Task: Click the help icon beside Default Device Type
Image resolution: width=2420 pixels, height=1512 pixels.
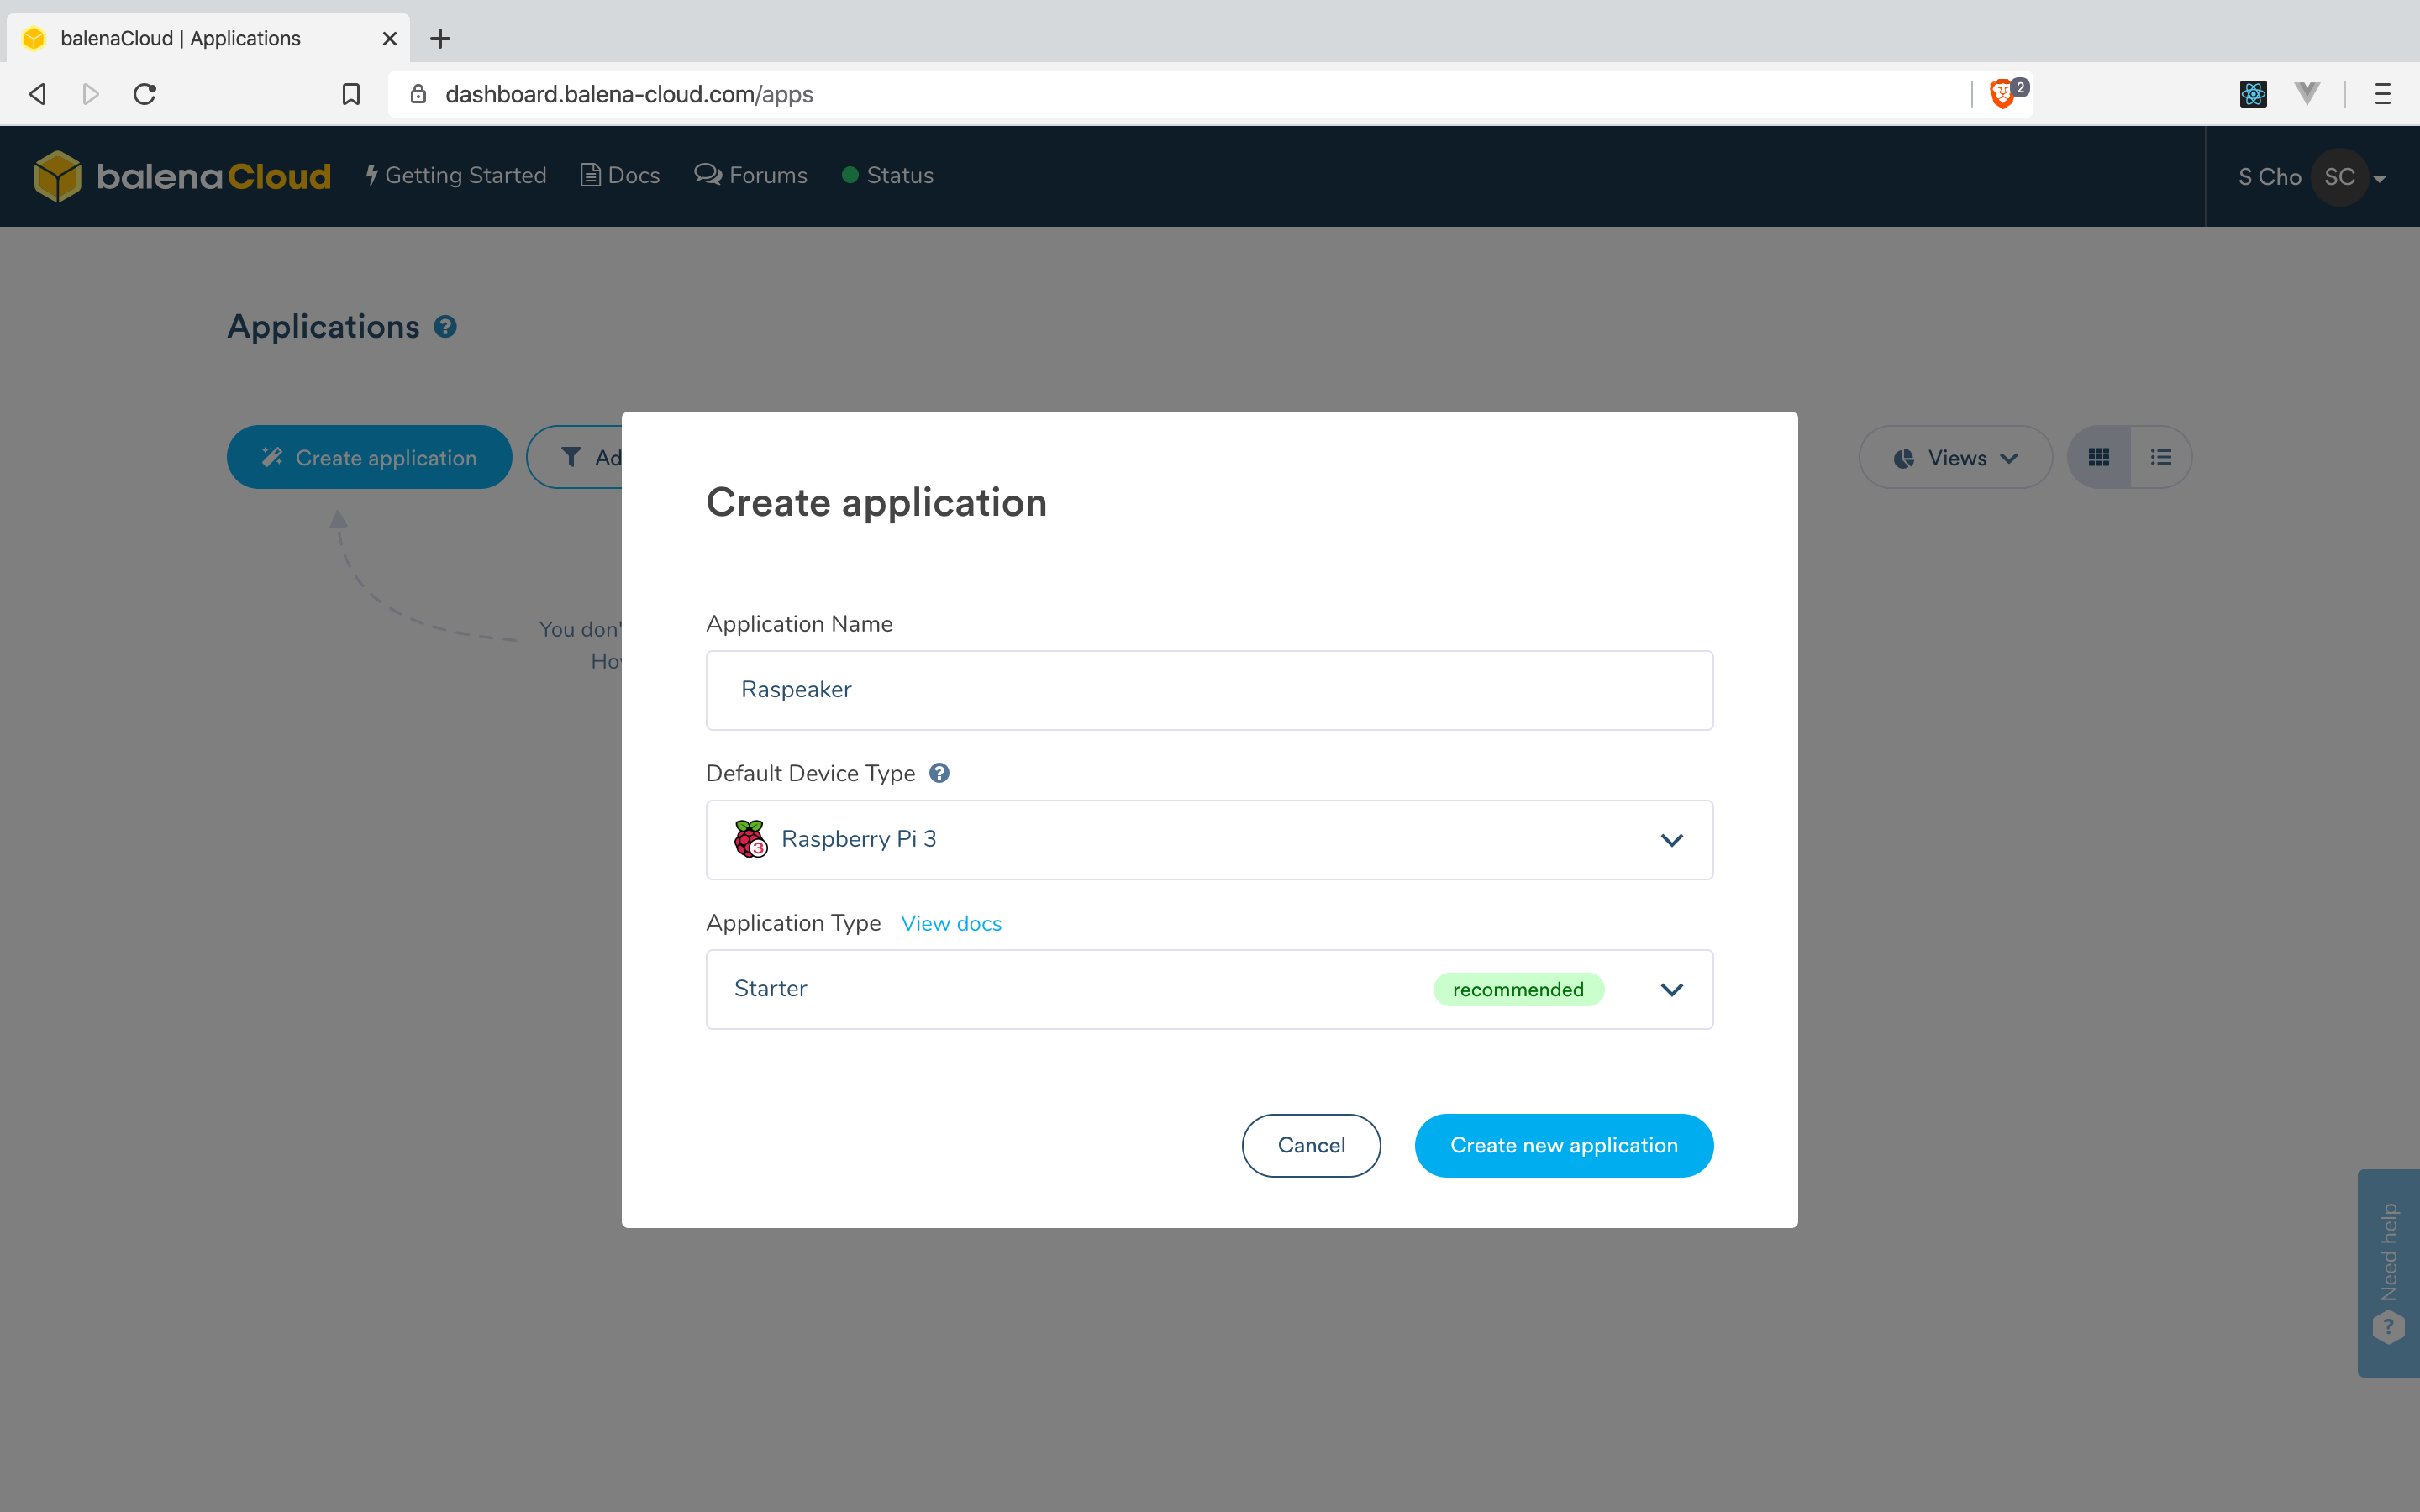Action: [x=939, y=773]
